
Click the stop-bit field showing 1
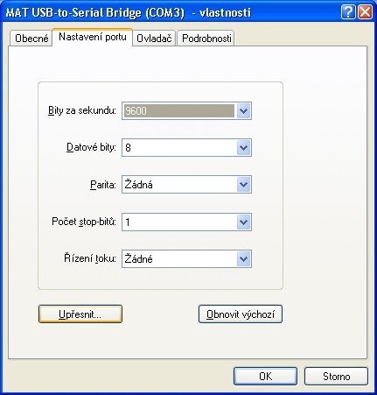186,222
